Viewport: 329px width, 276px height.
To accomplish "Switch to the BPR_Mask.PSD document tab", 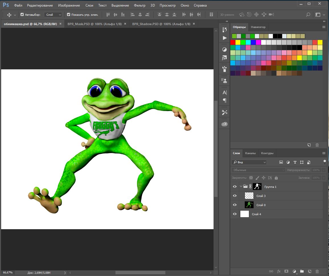I will click(x=95, y=24).
